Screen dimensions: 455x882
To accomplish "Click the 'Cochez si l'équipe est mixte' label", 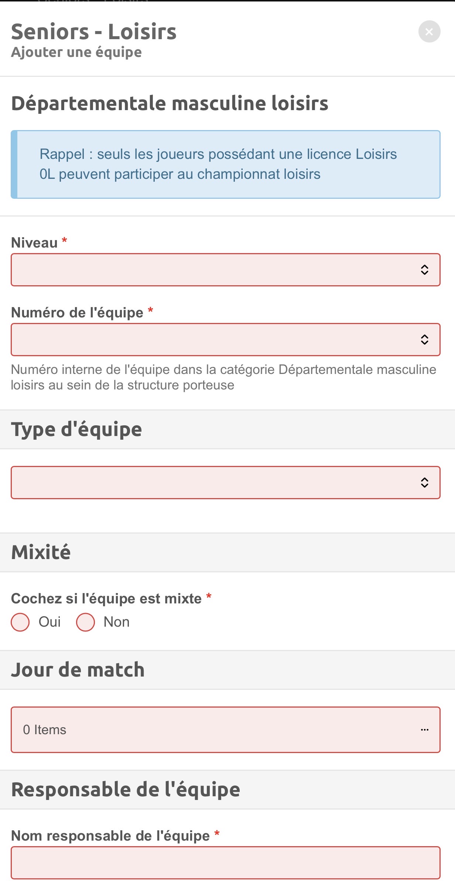I will click(x=106, y=599).
